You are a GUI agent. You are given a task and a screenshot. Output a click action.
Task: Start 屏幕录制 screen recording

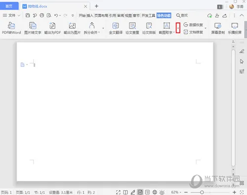click(218, 28)
